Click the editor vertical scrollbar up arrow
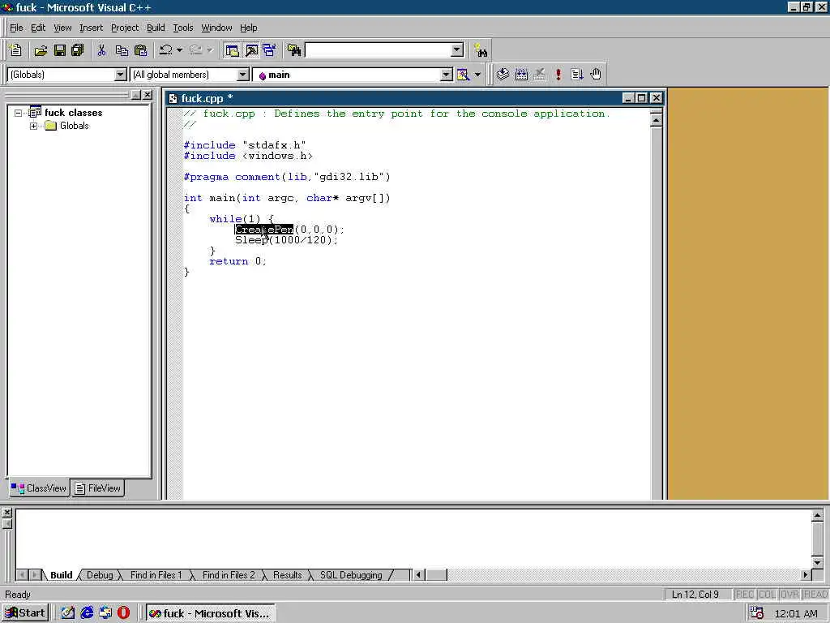This screenshot has height=623, width=830. pos(656,121)
